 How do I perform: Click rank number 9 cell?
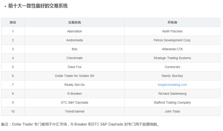[x=13, y=103]
